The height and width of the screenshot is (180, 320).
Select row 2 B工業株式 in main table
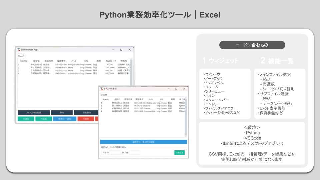[x=74, y=68]
